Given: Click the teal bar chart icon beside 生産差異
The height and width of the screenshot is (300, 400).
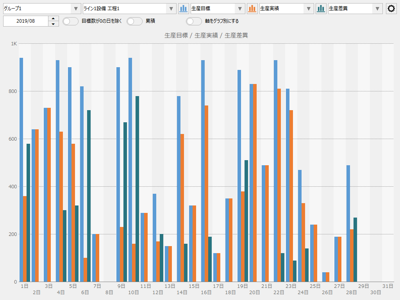Looking at the screenshot, I should click(x=321, y=8).
